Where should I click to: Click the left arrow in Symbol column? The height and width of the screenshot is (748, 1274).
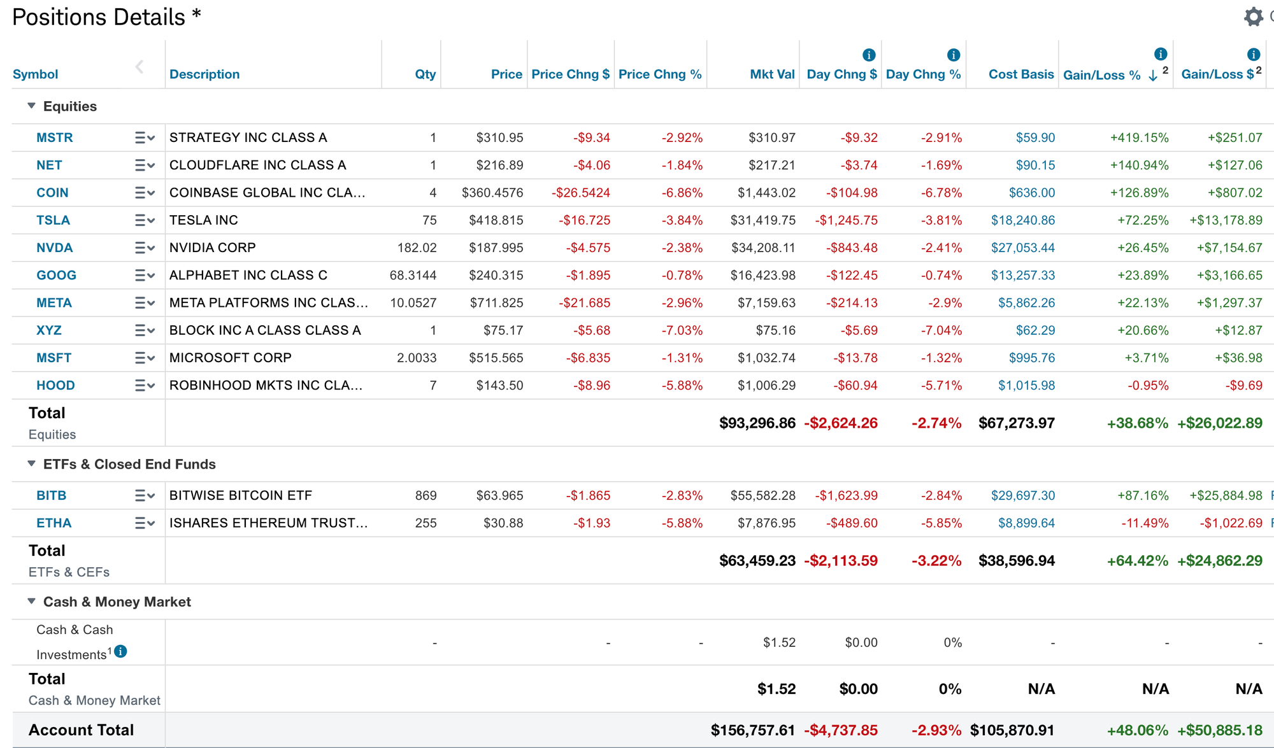tap(140, 67)
